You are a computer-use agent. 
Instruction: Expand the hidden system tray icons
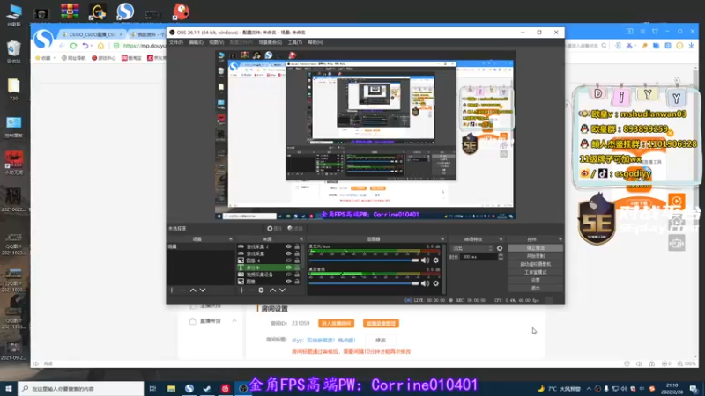pyautogui.click(x=589, y=388)
